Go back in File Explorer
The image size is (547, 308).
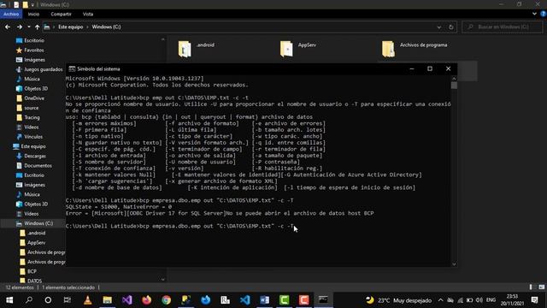pos(8,27)
